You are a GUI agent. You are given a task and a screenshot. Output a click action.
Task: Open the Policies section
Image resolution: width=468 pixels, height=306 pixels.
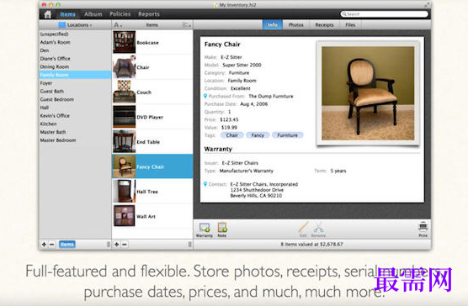pyautogui.click(x=120, y=14)
